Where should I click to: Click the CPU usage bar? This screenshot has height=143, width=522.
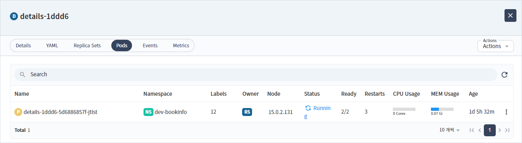404,109
